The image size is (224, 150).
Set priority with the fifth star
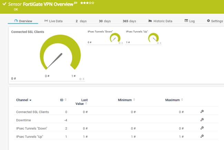(x=93, y=3)
